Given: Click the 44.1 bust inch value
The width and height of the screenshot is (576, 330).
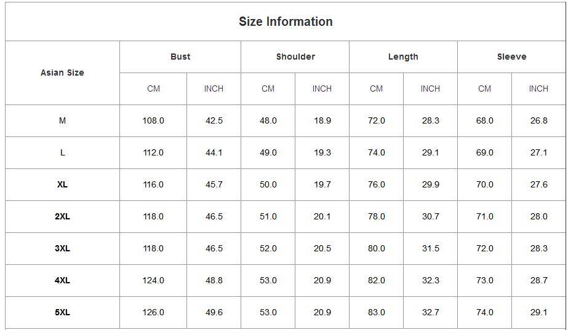Looking at the screenshot, I should pyautogui.click(x=214, y=152).
